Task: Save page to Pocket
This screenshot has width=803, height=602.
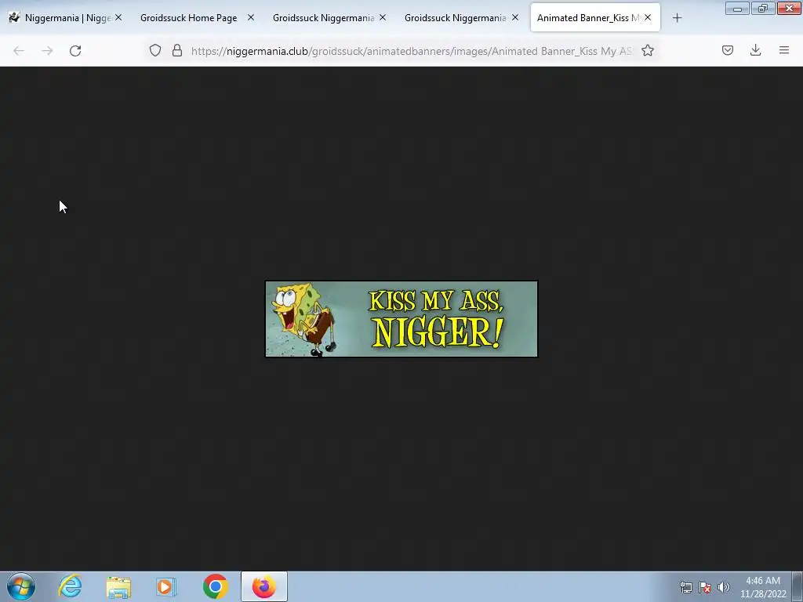Action: pos(728,50)
